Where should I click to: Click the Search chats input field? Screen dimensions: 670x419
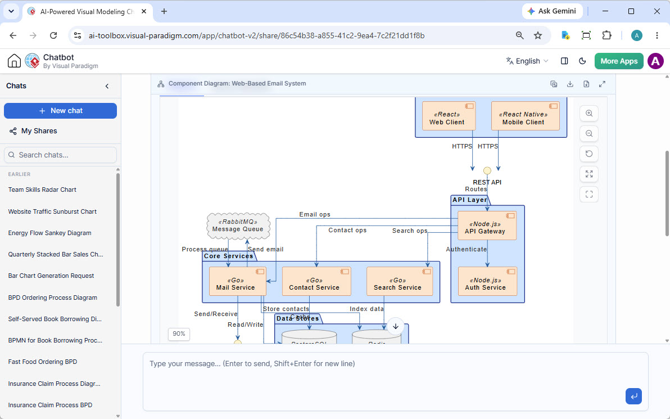coord(60,155)
